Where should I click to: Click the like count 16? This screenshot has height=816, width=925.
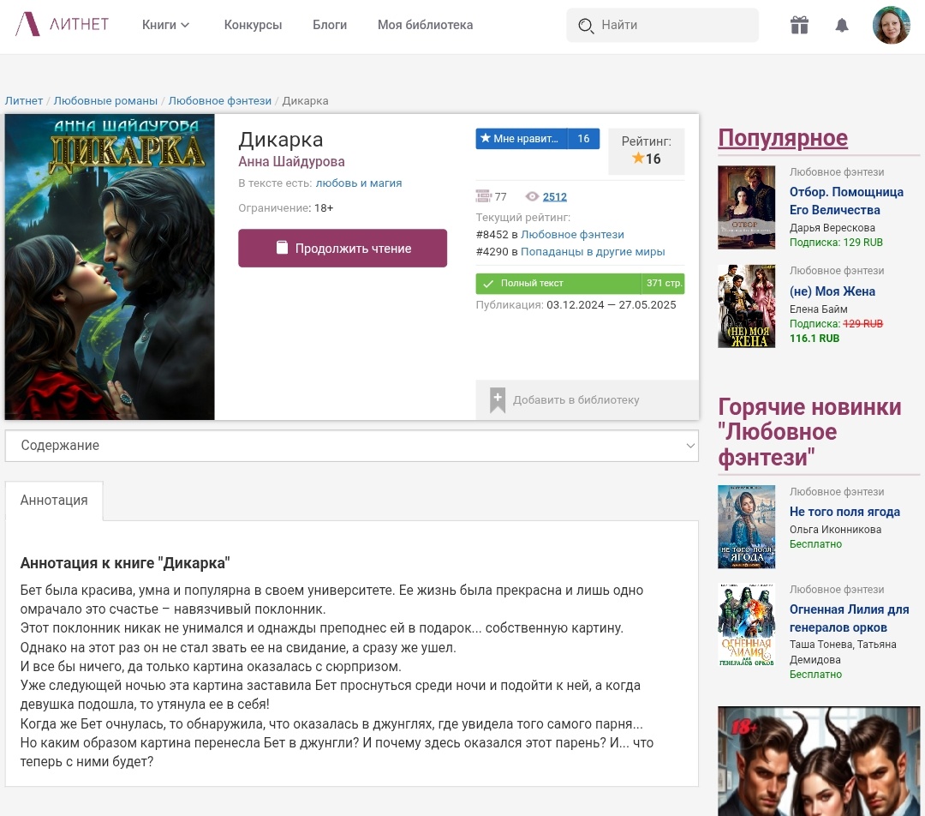coord(583,139)
